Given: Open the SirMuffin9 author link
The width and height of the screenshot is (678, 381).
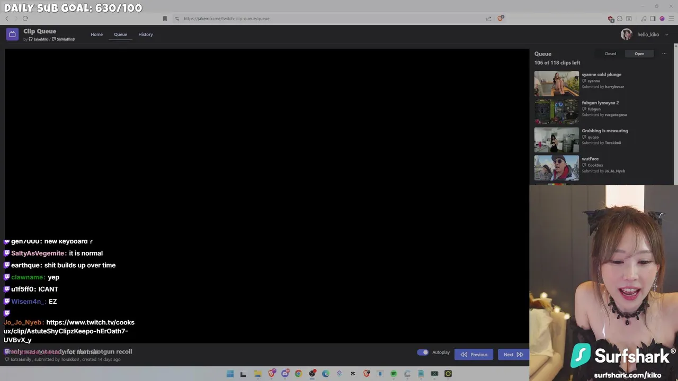Looking at the screenshot, I should point(63,39).
